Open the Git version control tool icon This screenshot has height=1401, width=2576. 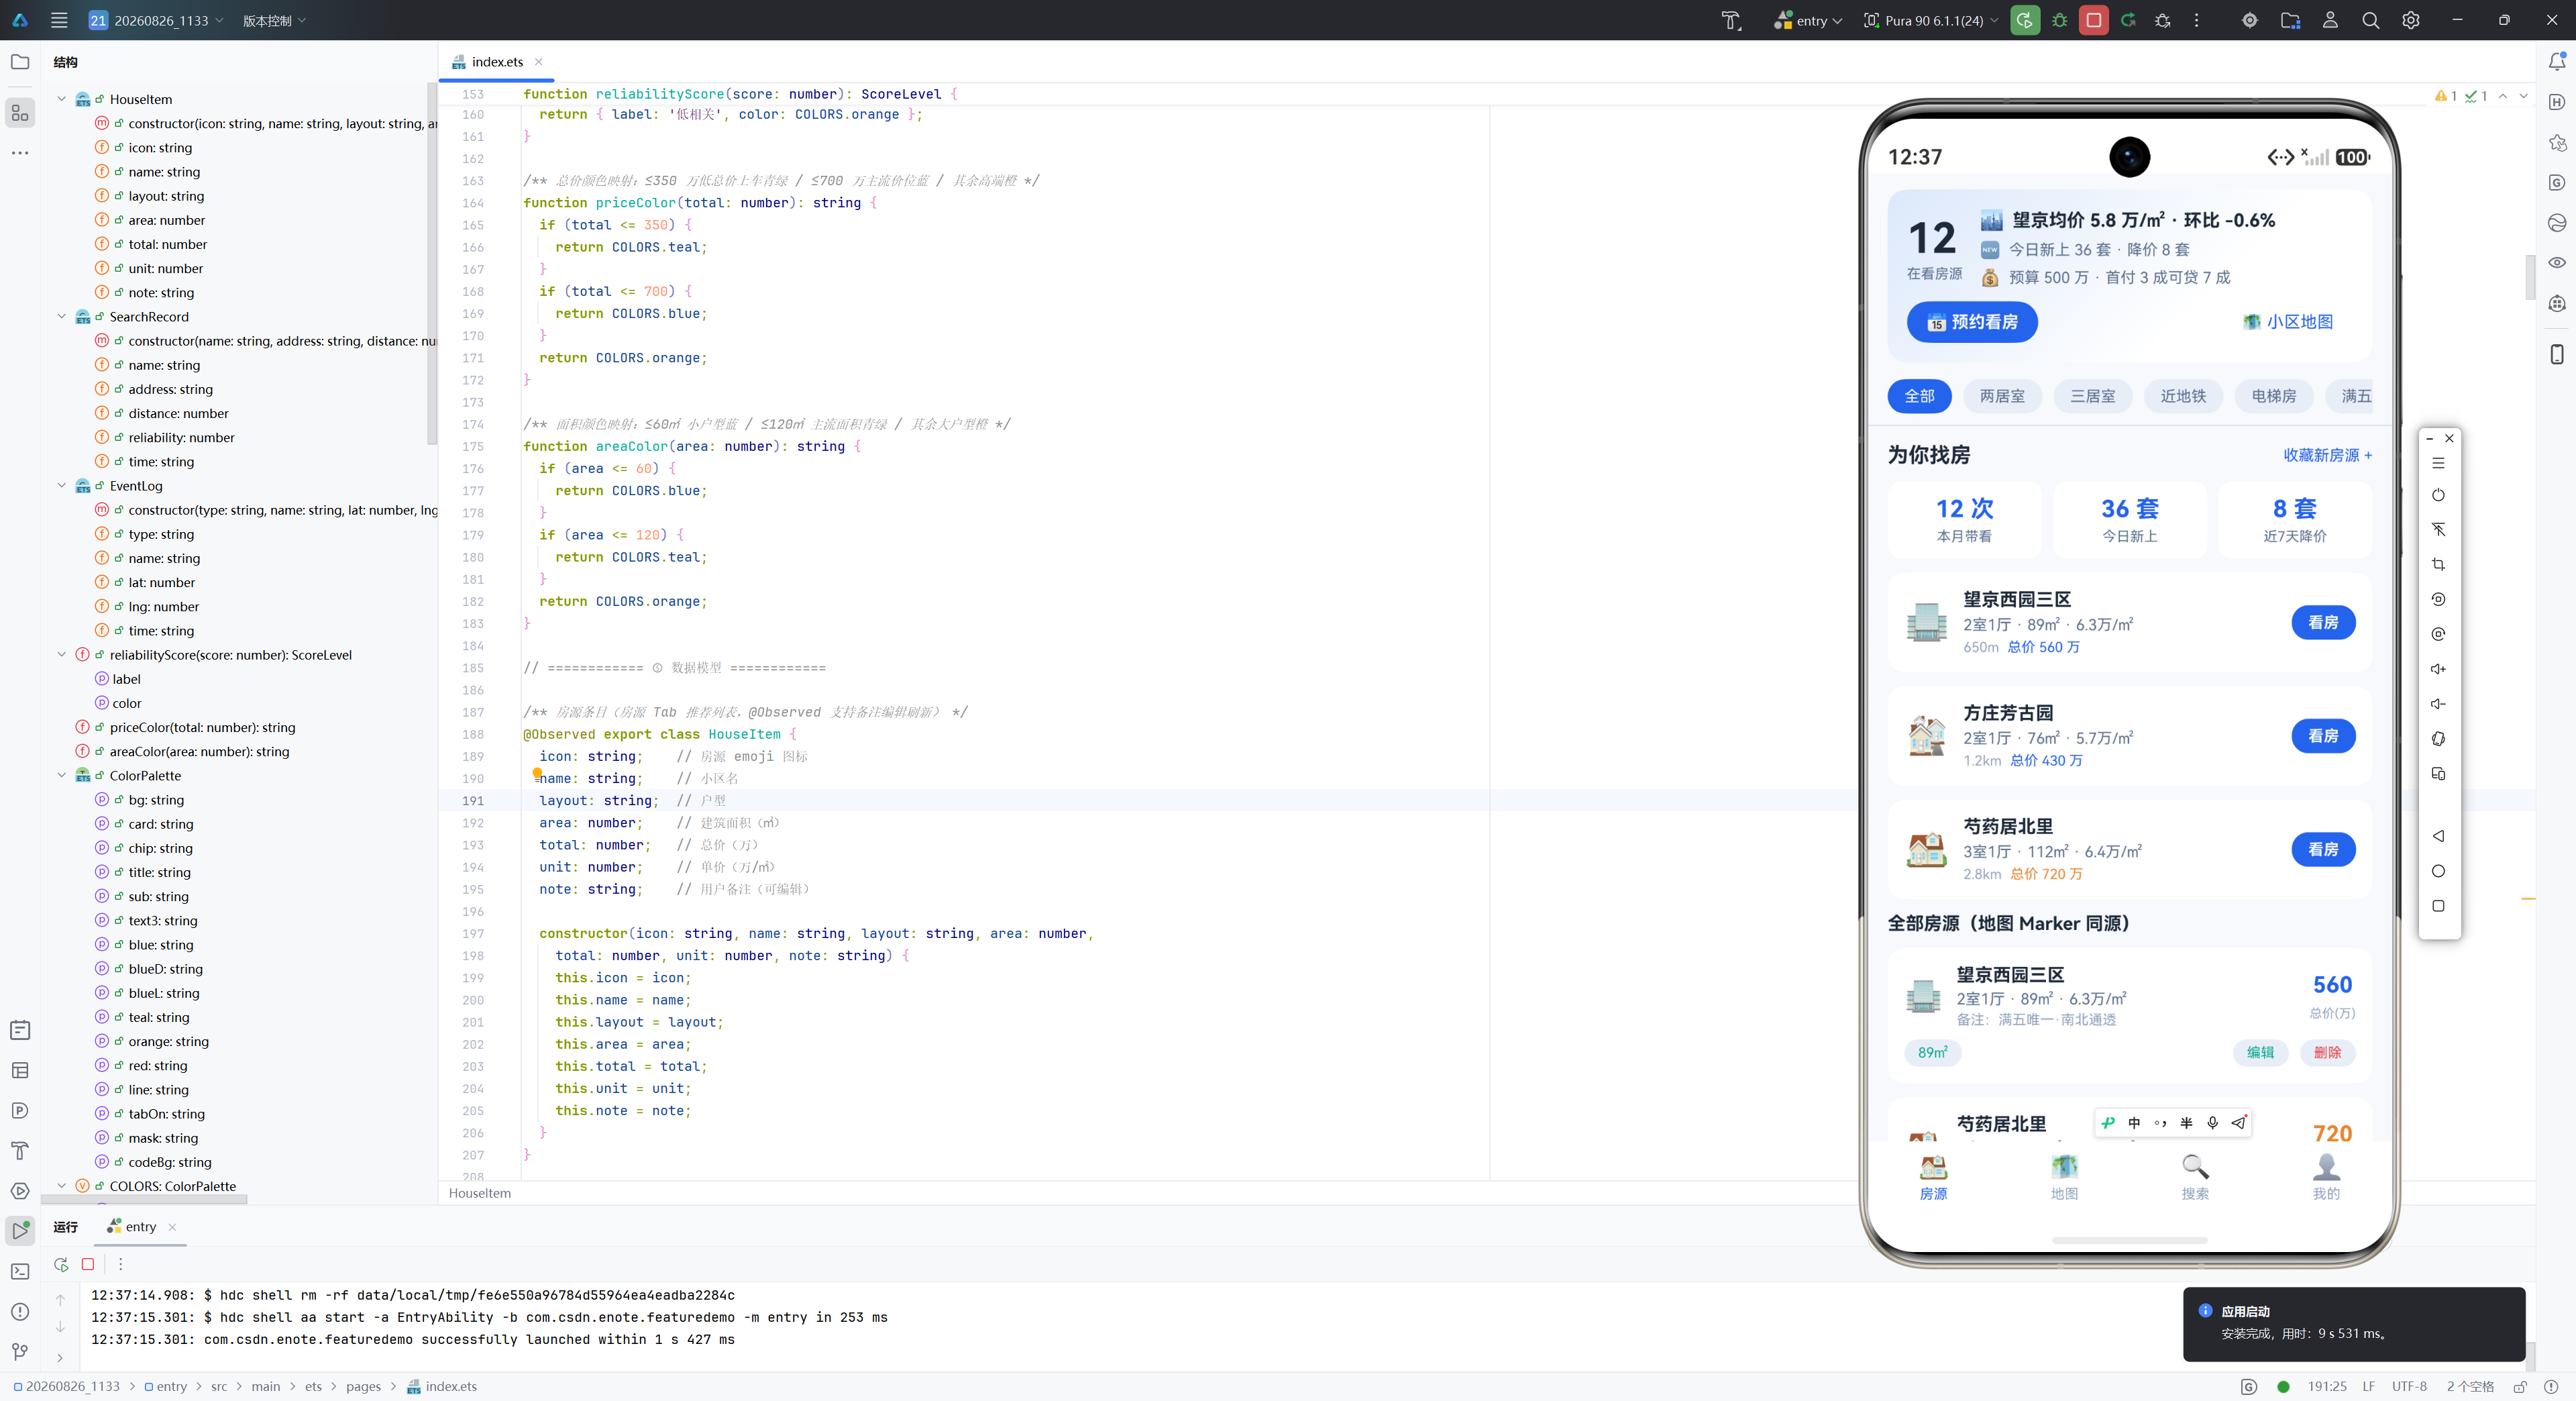pyautogui.click(x=20, y=1352)
